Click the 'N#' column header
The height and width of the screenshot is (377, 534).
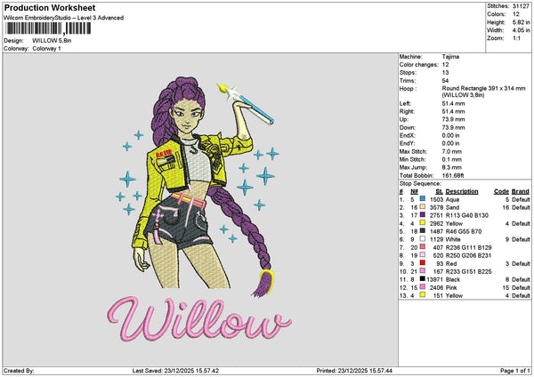(x=414, y=191)
